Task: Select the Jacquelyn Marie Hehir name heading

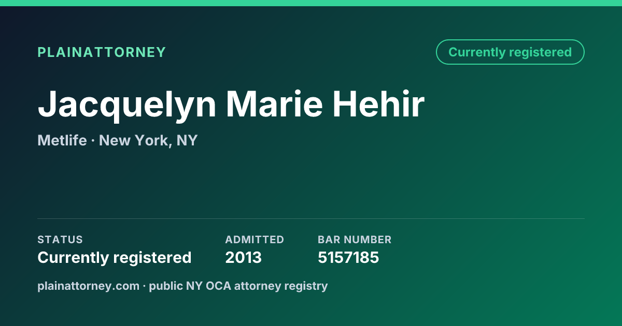Action: tap(231, 105)
